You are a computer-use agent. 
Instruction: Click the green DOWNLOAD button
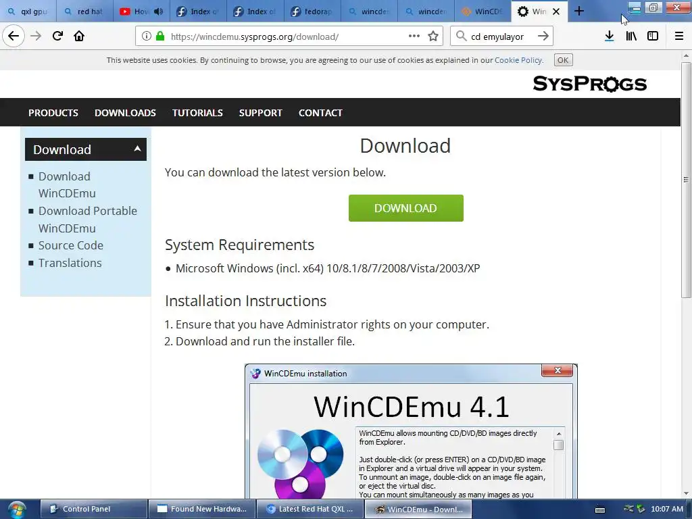(406, 208)
